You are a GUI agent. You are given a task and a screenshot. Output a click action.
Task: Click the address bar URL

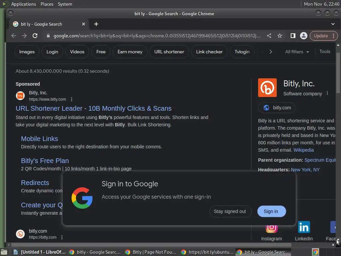tap(157, 36)
